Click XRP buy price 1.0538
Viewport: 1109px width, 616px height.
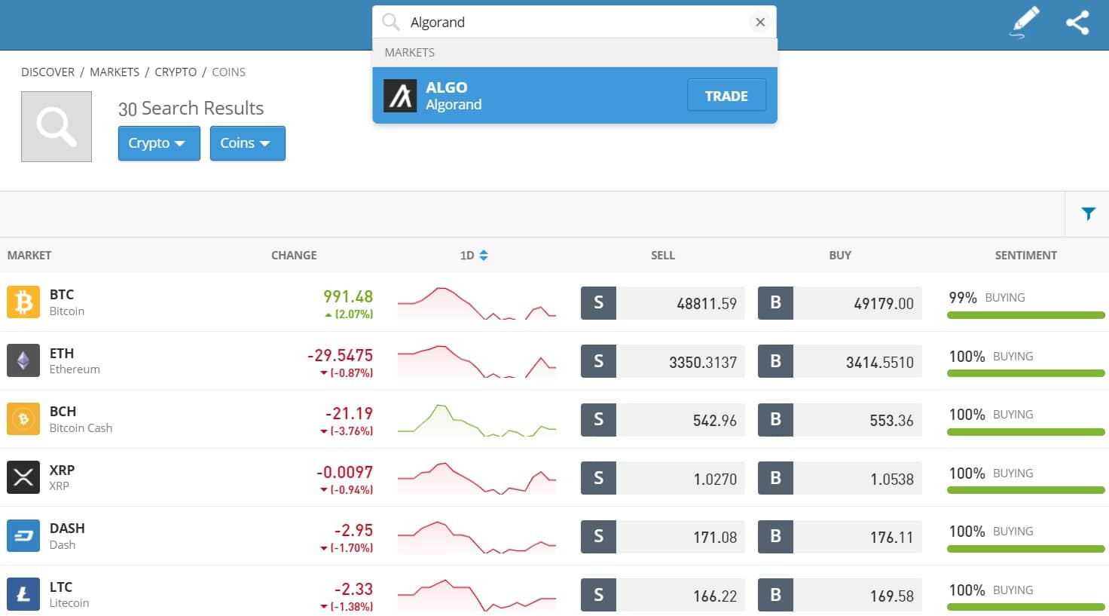892,480
